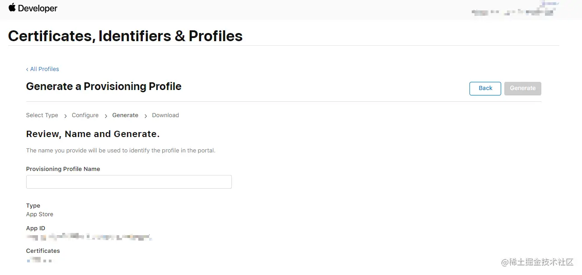This screenshot has width=582, height=275.
Task: Click the blurred Certificates value
Action: [x=39, y=260]
